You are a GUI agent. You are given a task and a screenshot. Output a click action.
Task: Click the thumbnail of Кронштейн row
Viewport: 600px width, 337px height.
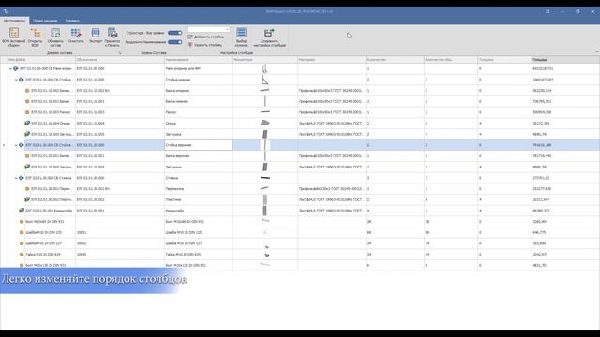coord(264,211)
